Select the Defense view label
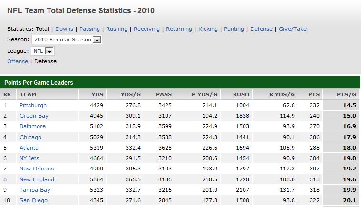 tap(45, 61)
